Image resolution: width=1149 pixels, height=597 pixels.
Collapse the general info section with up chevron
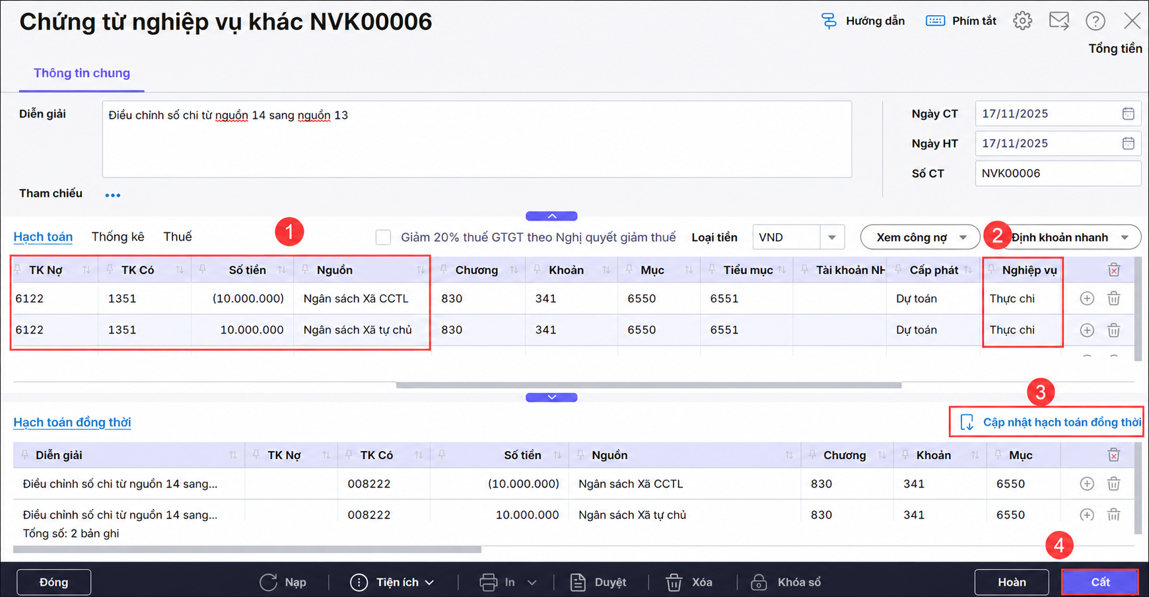click(x=551, y=216)
